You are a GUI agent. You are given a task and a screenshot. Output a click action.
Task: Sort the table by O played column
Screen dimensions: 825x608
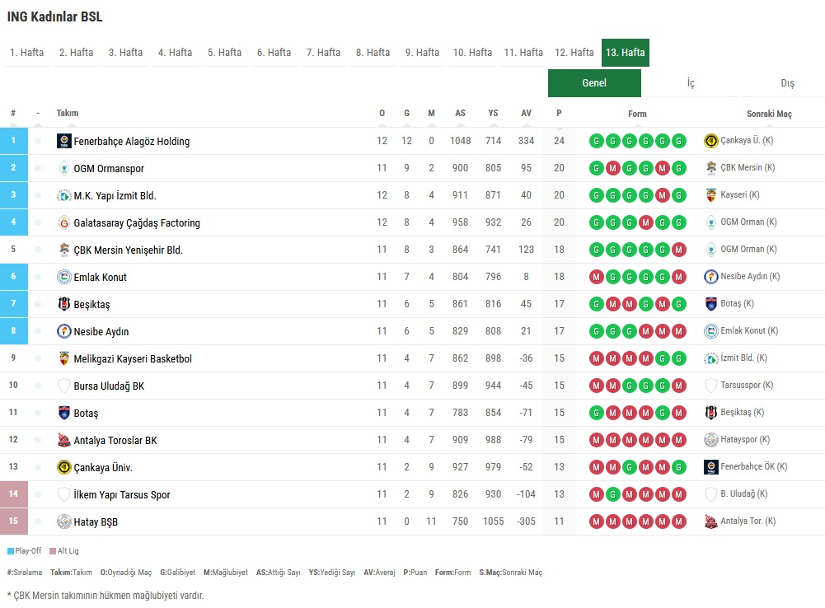click(382, 113)
